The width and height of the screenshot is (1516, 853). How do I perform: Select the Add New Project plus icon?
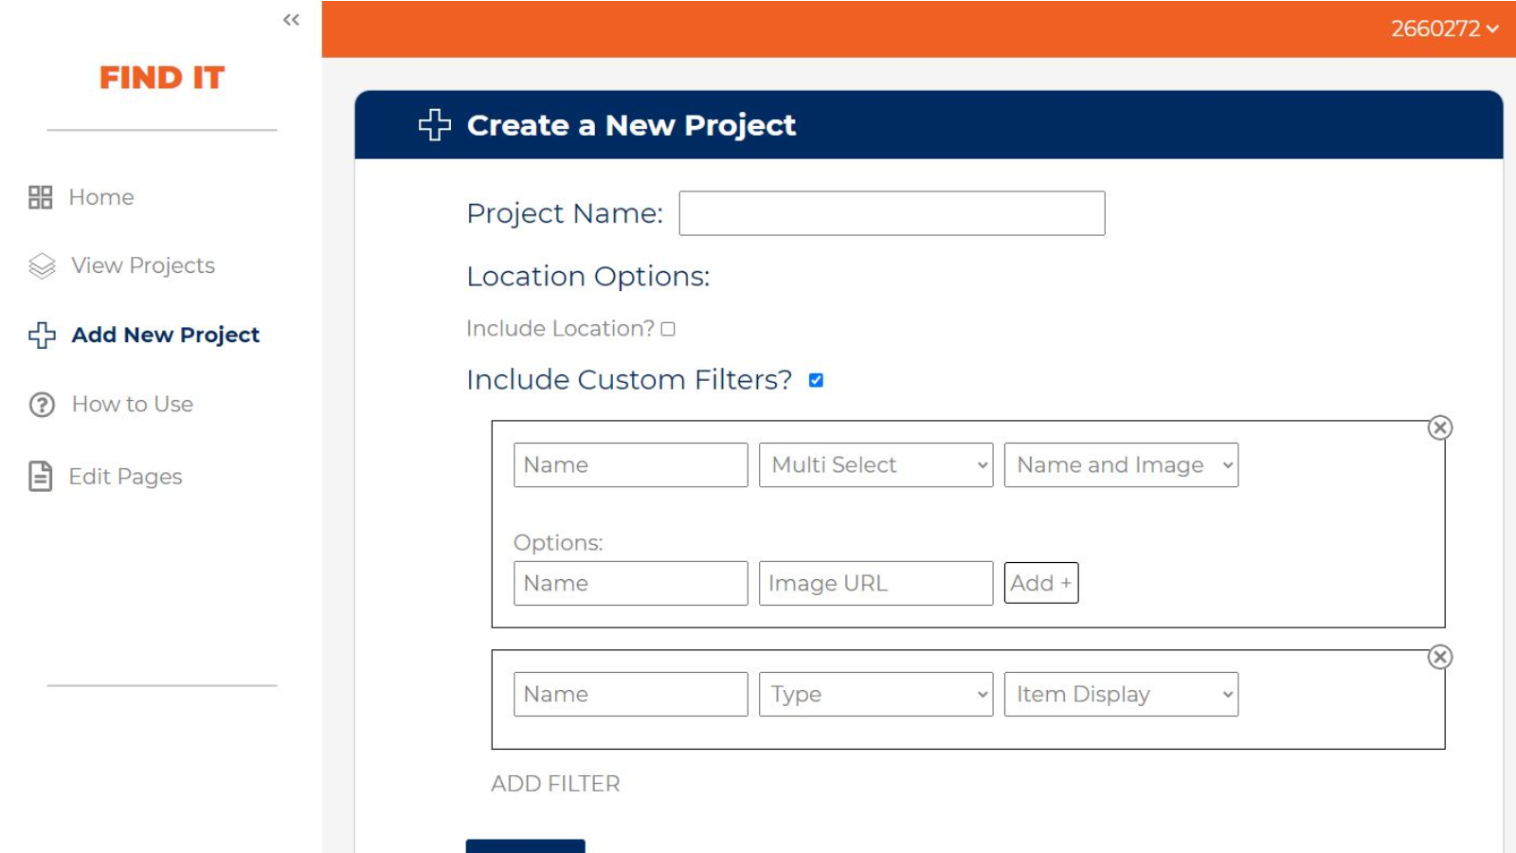(41, 335)
